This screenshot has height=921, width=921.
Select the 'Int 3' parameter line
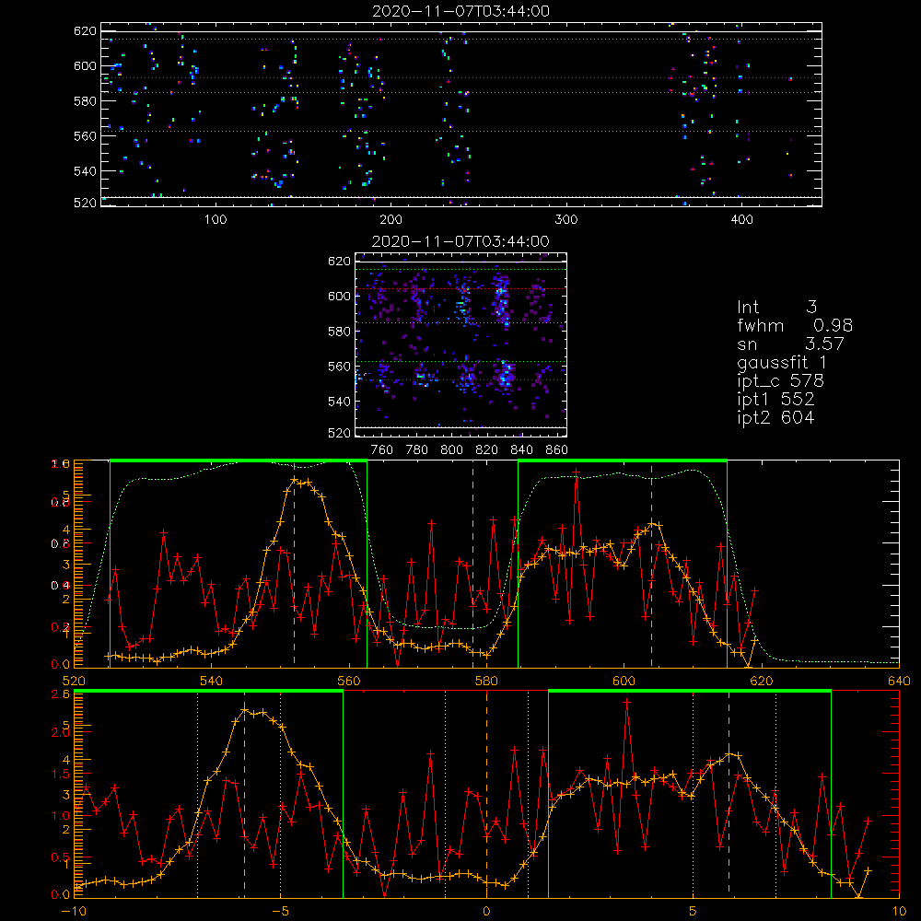point(776,308)
